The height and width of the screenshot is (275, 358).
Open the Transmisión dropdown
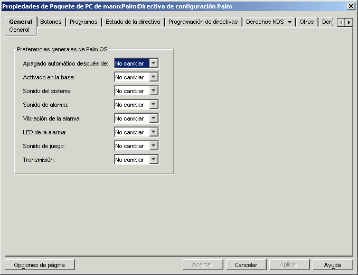(x=154, y=159)
